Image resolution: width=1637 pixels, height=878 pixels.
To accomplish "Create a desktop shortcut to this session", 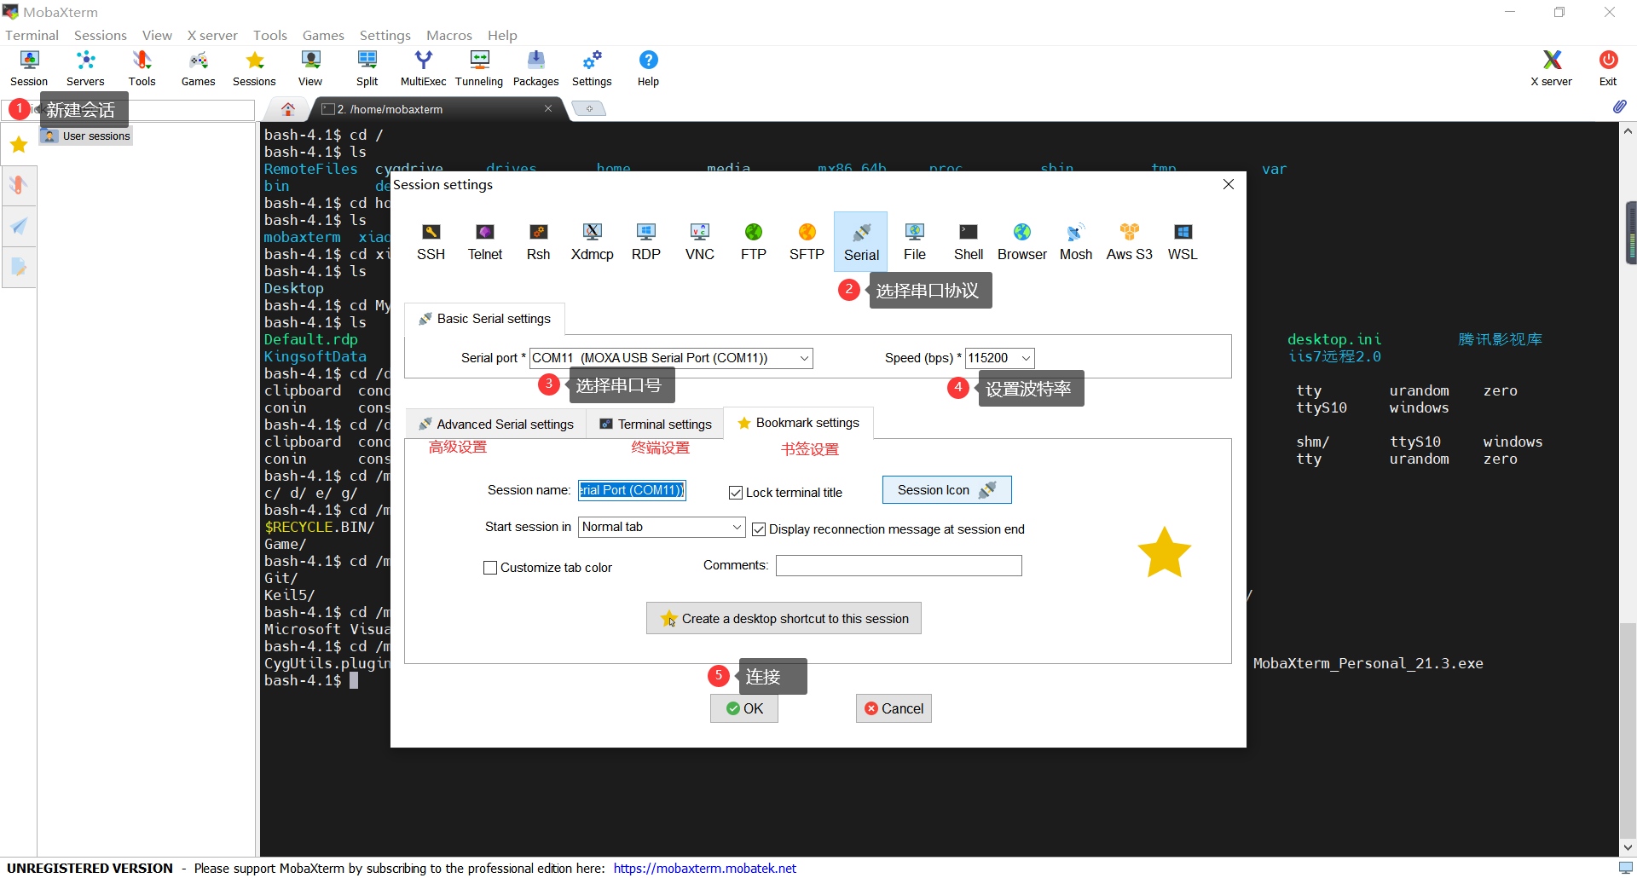I will (784, 618).
